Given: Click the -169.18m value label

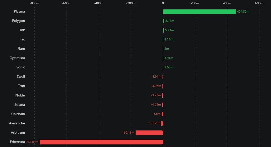Looking at the screenshot, I should point(128,133).
